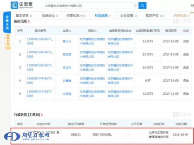This screenshot has height=145, width=194.
Task: Open the pledgor name link in row 5
Action: (x=67, y=94)
